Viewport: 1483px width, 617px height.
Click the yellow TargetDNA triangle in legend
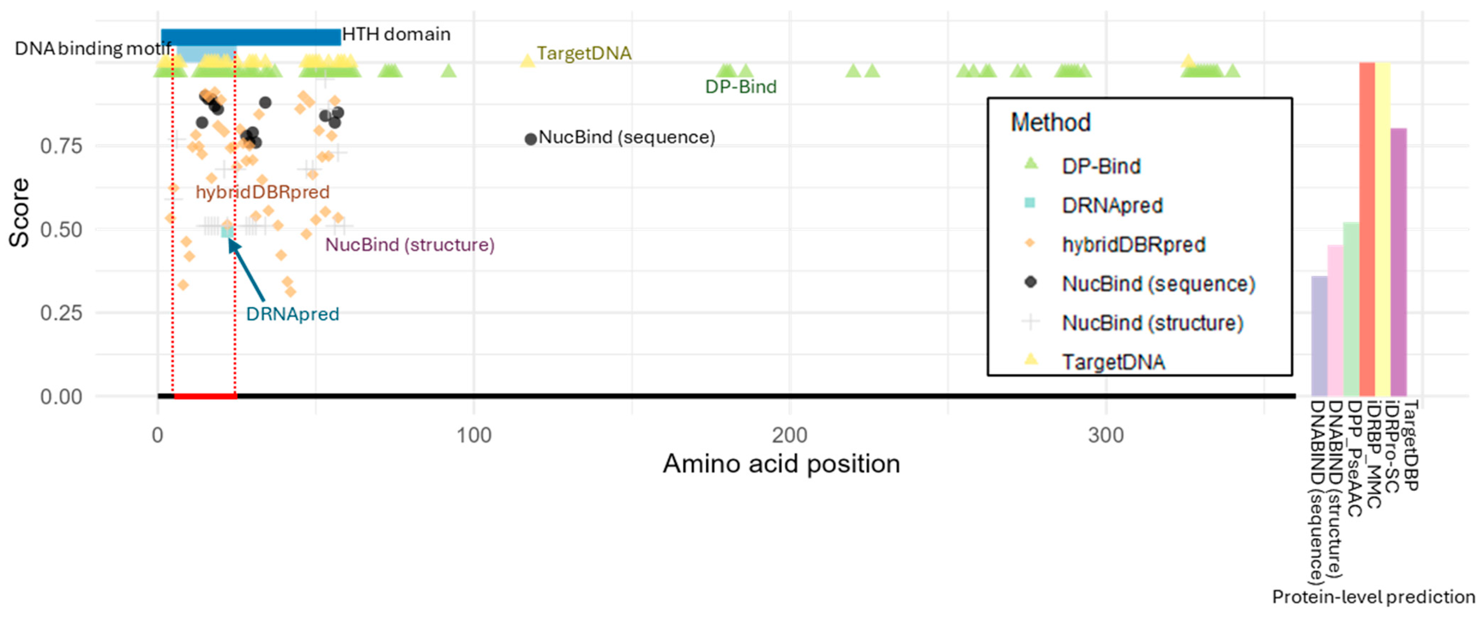(1031, 360)
